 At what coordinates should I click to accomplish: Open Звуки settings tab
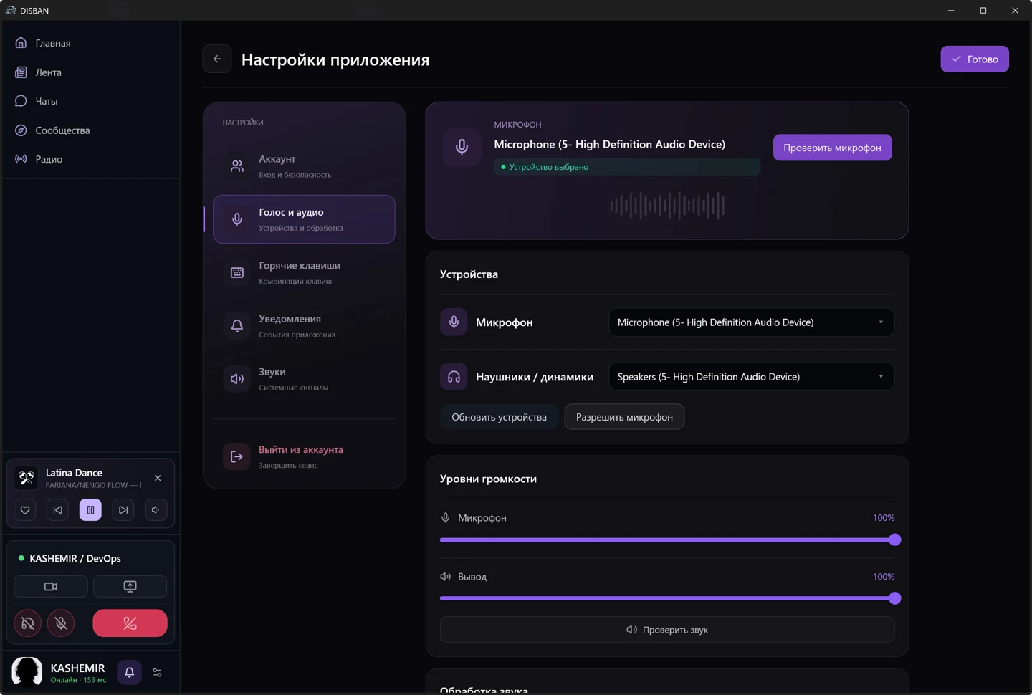pyautogui.click(x=304, y=379)
